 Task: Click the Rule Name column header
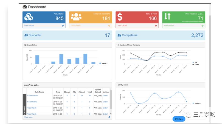tap(39, 92)
